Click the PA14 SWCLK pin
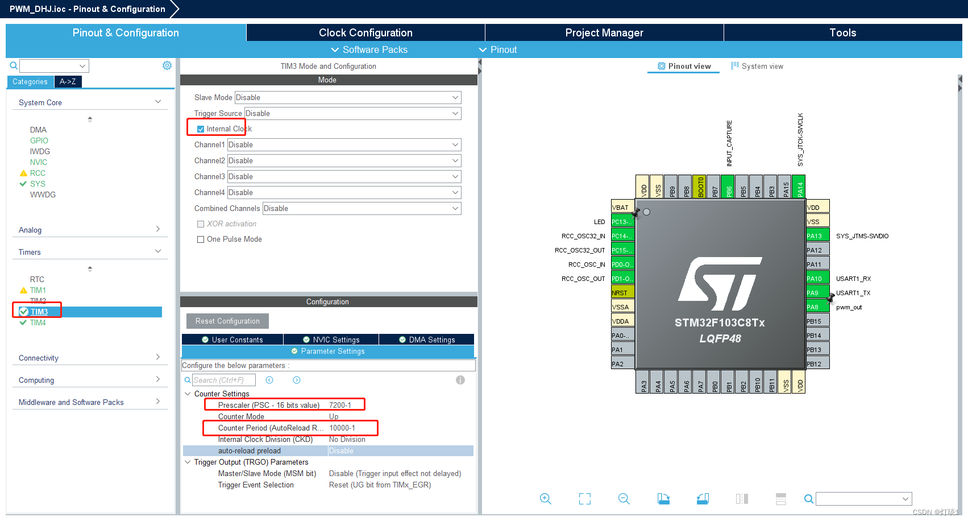The width and height of the screenshot is (968, 521). pos(799,186)
